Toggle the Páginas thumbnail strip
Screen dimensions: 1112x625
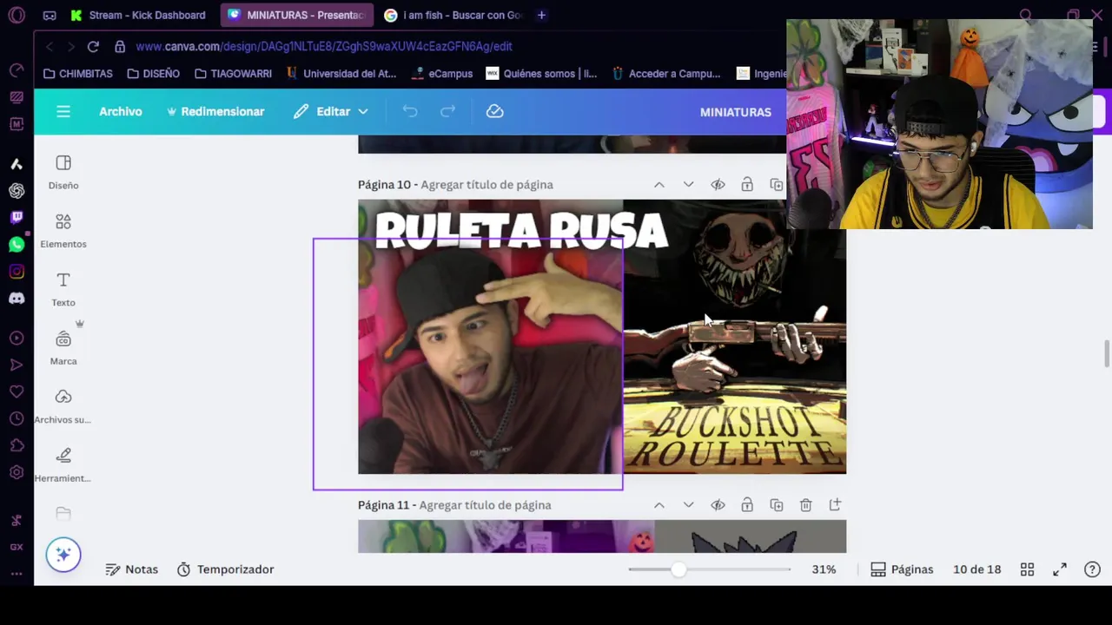click(902, 569)
